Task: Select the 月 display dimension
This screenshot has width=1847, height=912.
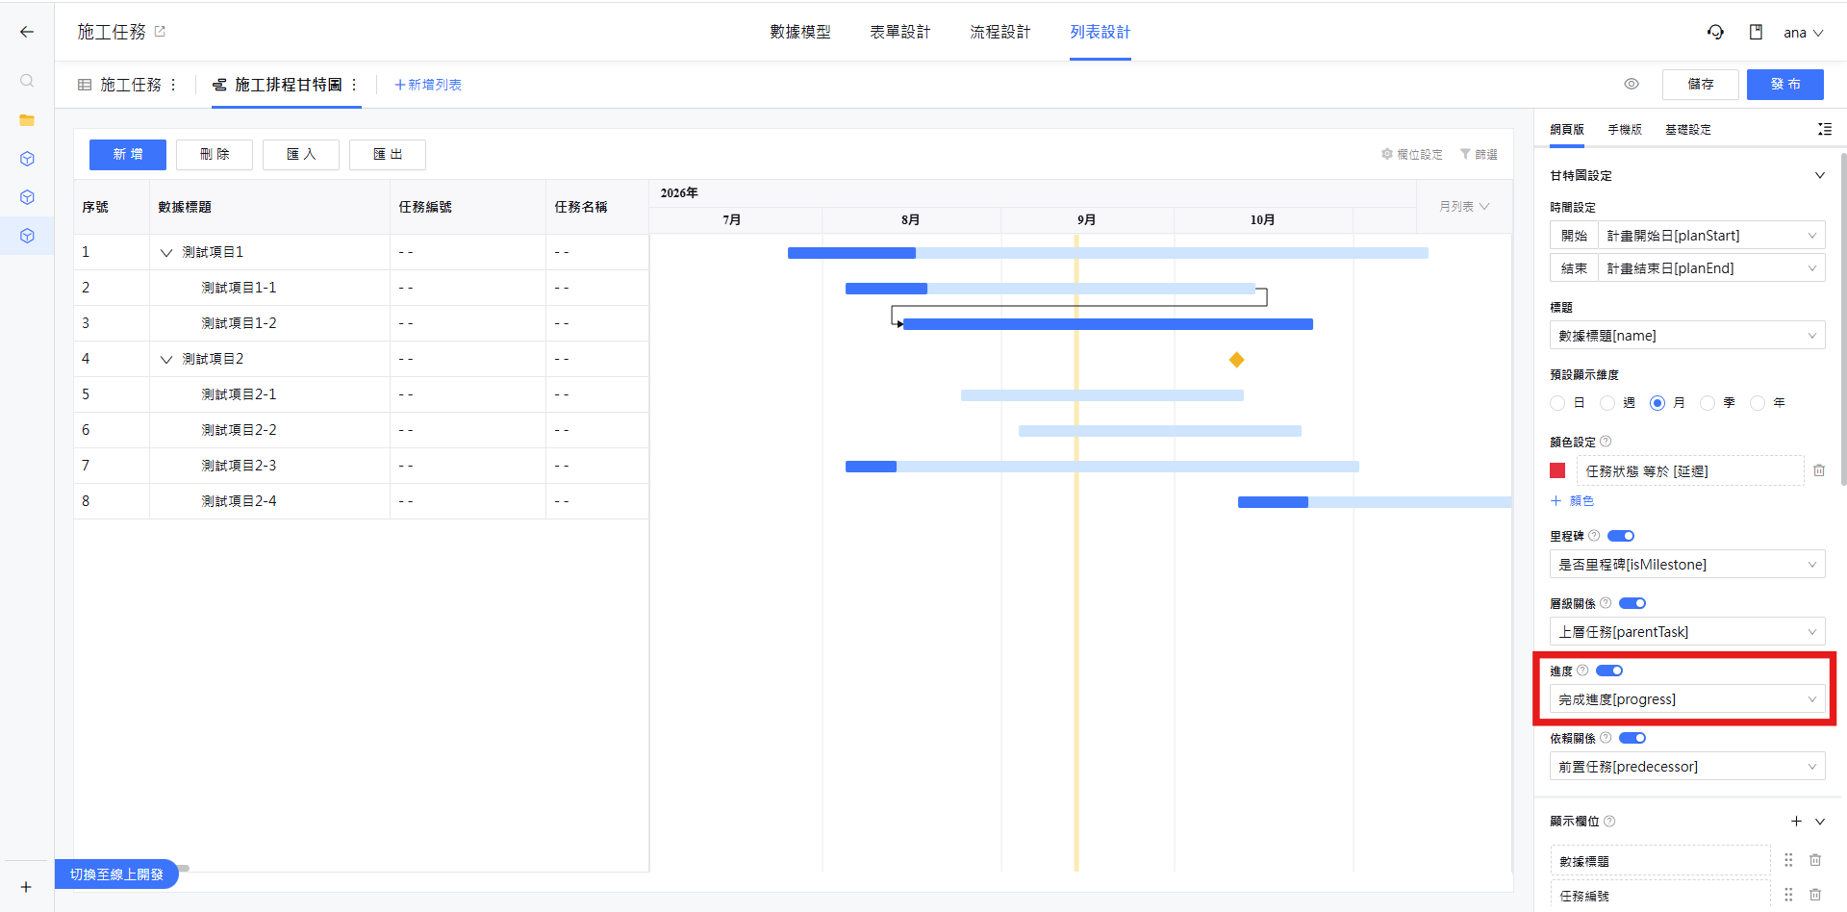Action: click(x=1657, y=403)
